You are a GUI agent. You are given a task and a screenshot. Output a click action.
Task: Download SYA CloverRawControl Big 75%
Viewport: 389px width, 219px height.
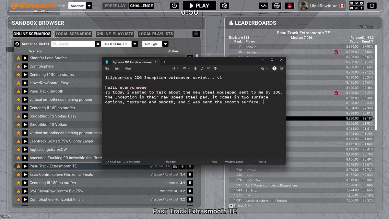pyautogui.click(x=190, y=191)
